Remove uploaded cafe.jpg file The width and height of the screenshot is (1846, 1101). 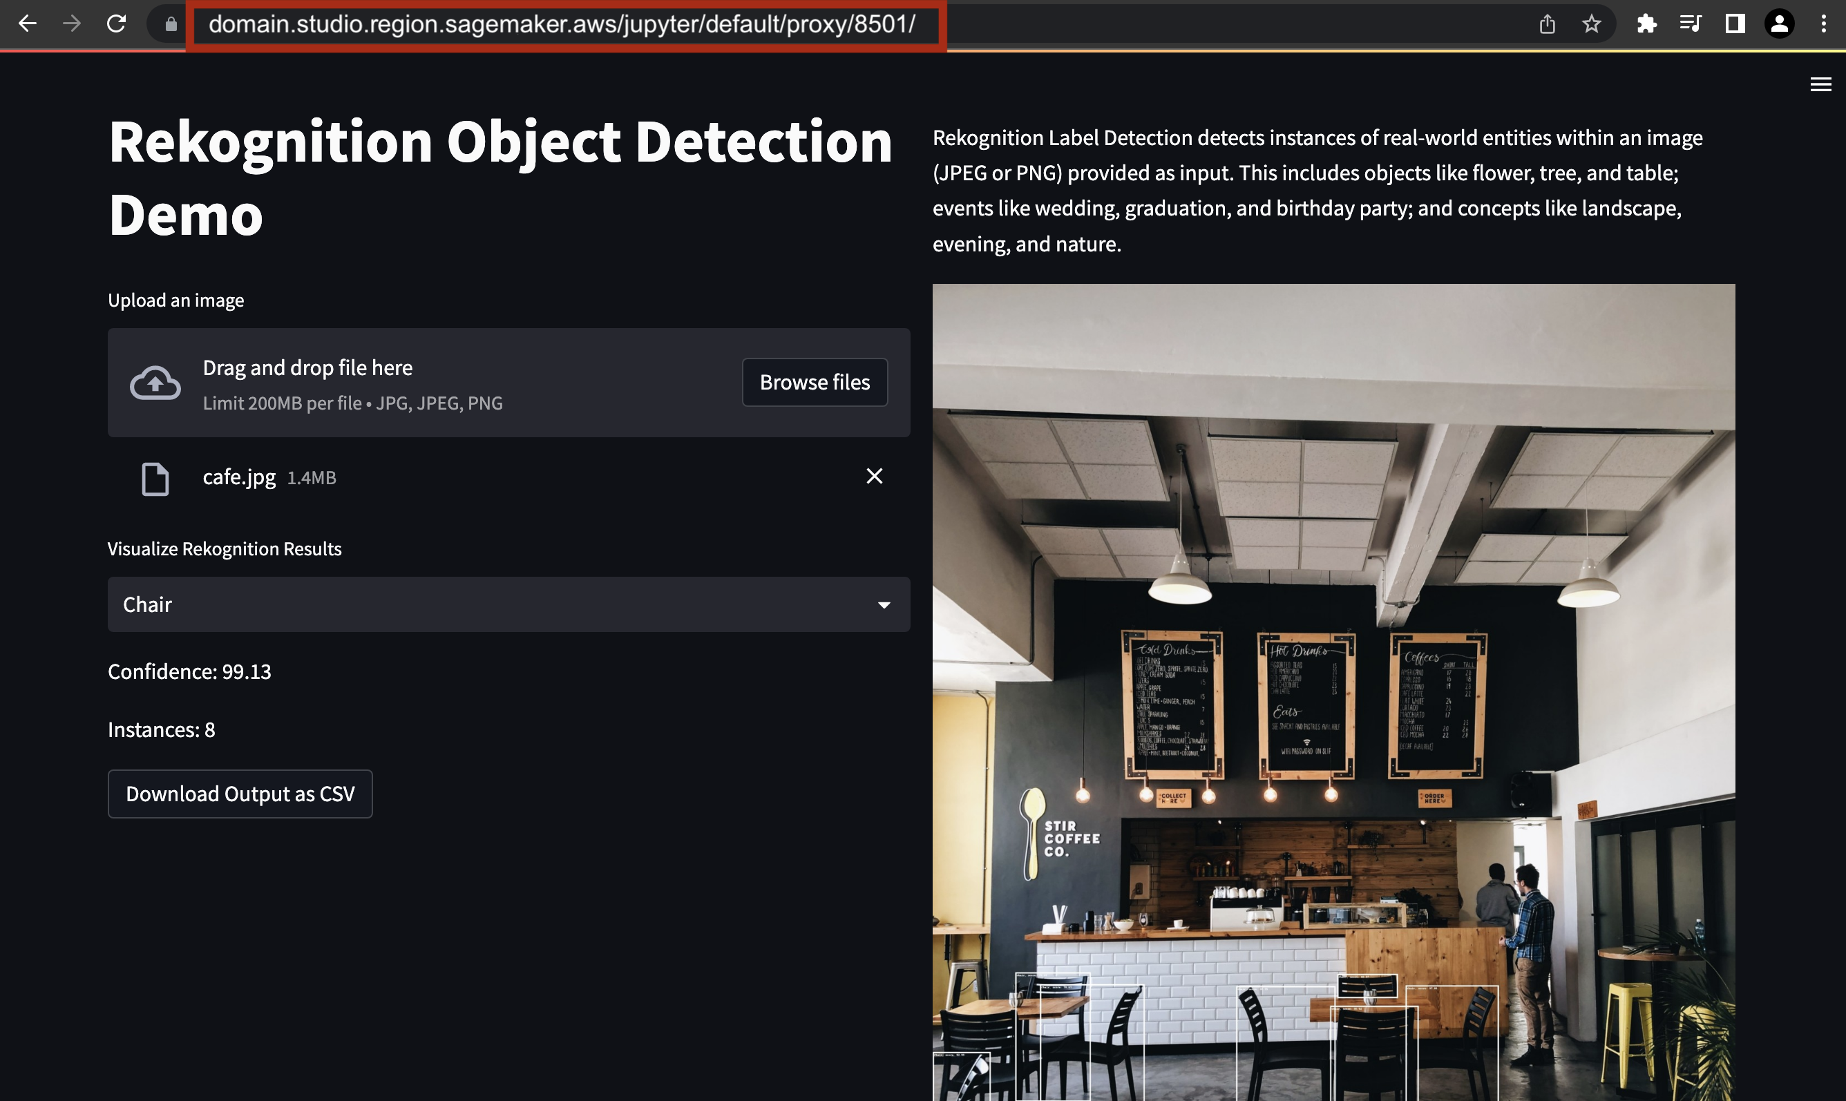click(874, 477)
